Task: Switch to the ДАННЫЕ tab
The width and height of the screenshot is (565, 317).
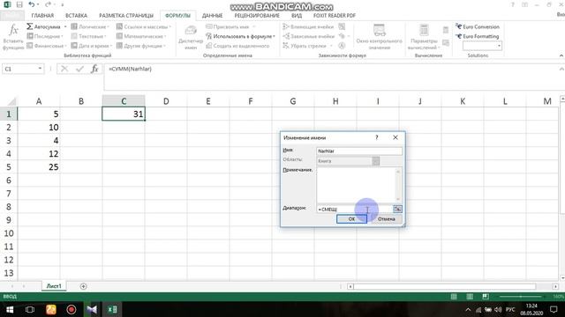Action: click(x=212, y=16)
